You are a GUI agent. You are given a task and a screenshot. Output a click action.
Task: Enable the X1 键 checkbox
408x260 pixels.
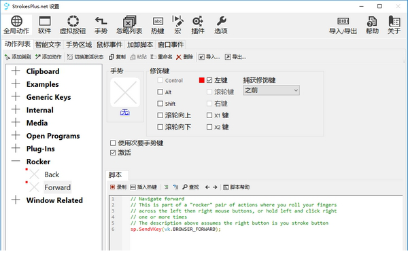(209, 115)
